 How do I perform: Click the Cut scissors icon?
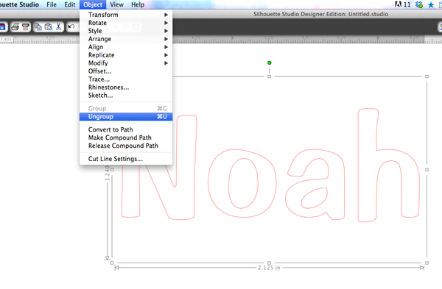coord(58,26)
